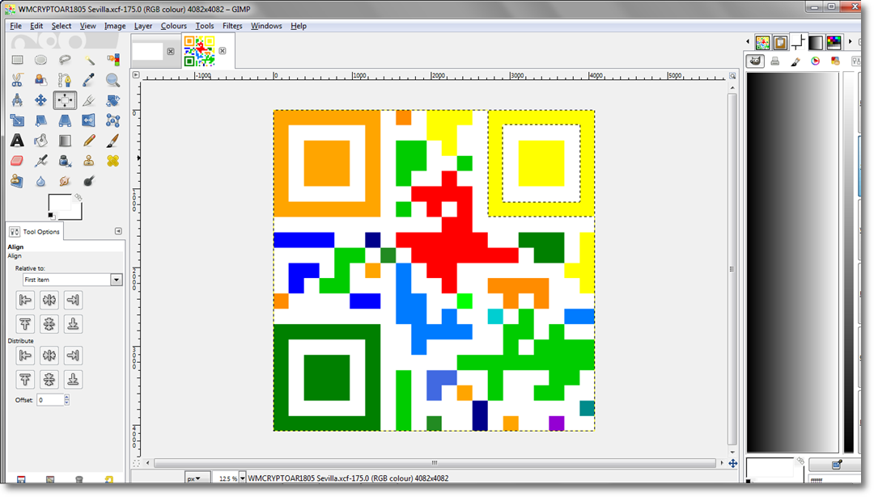The width and height of the screenshot is (874, 497).
Task: Select the Bucket Fill tool
Action: (40, 141)
